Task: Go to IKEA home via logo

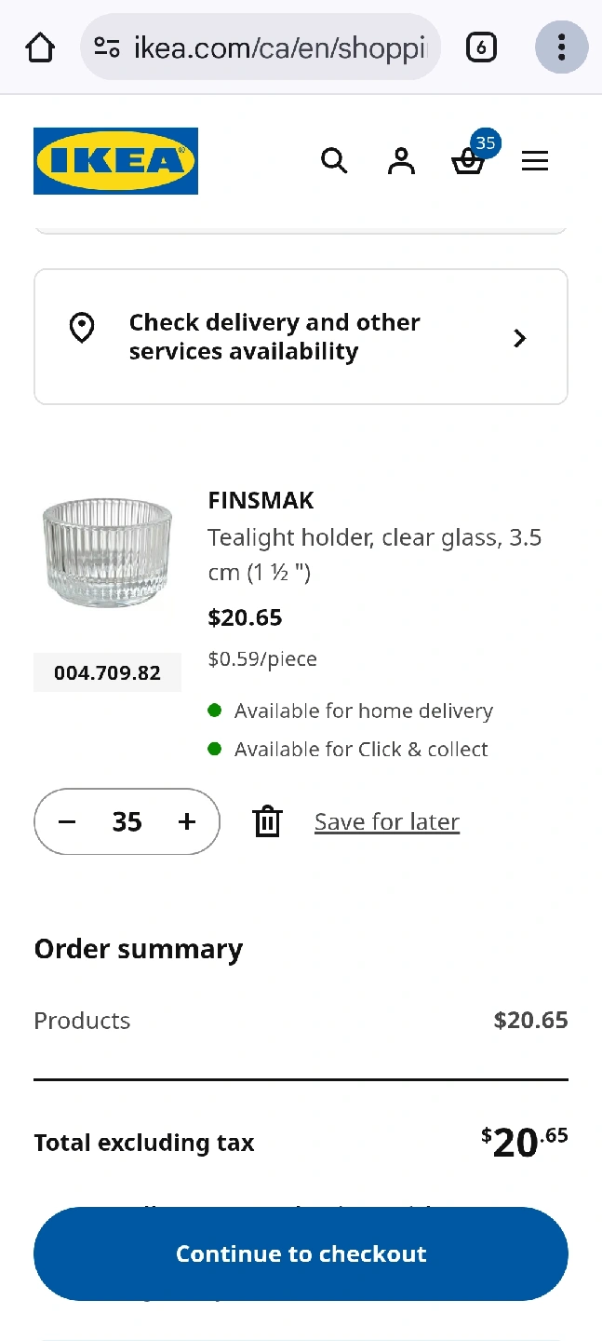Action: click(115, 161)
